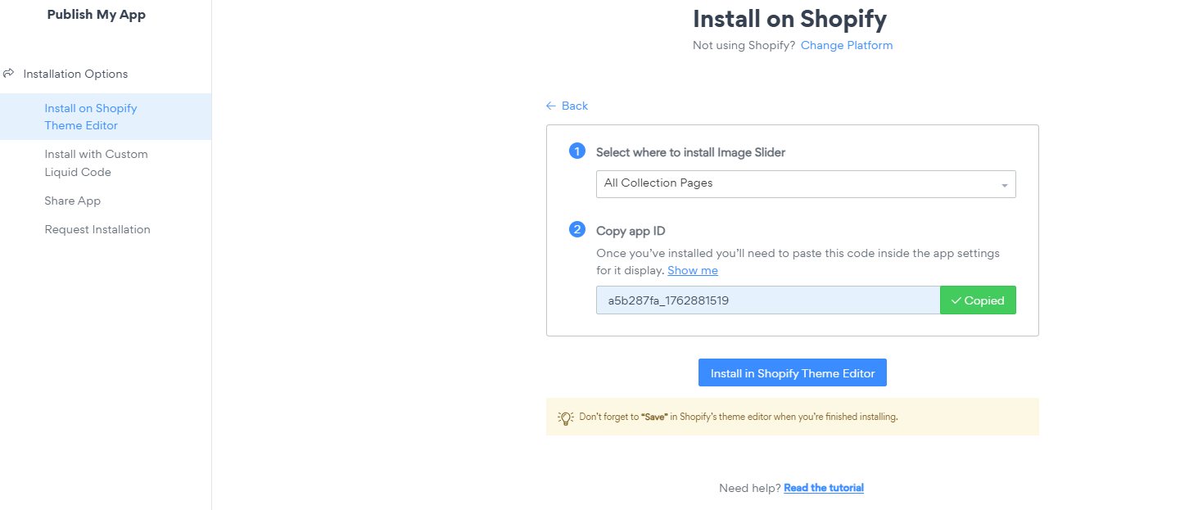Click the 'Not using Shopify?' text
The height and width of the screenshot is (510, 1189).
coord(744,45)
